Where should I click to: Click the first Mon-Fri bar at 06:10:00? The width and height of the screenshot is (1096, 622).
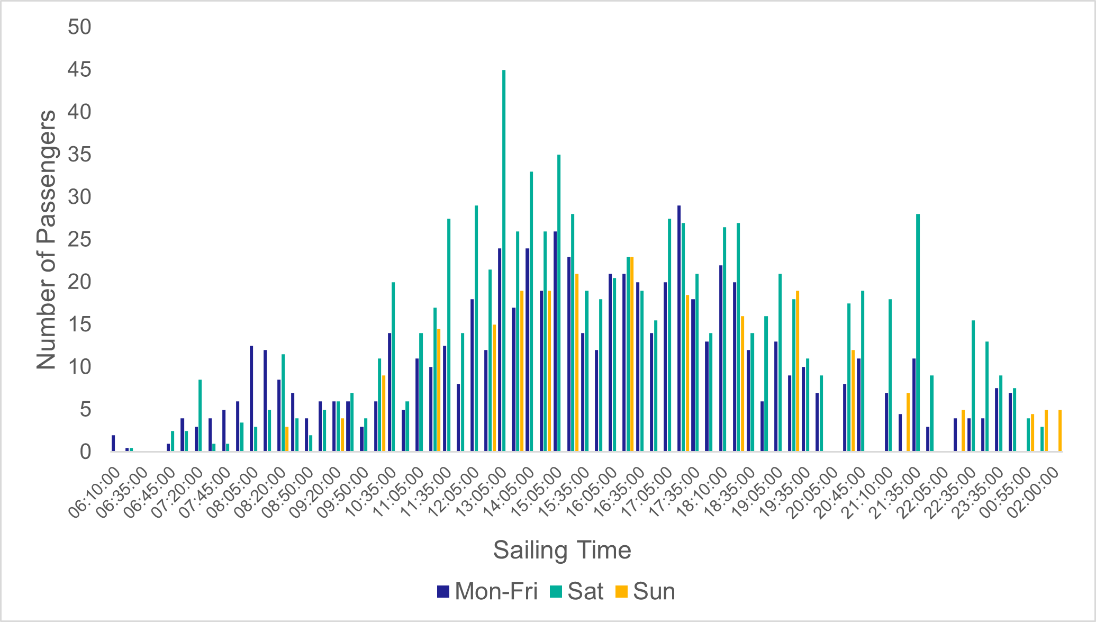[x=113, y=443]
